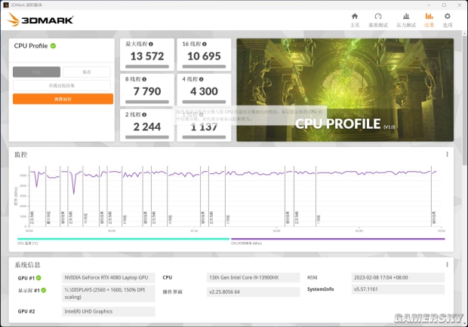Click the 加载 load button
The width and height of the screenshot is (468, 327).
36,72
